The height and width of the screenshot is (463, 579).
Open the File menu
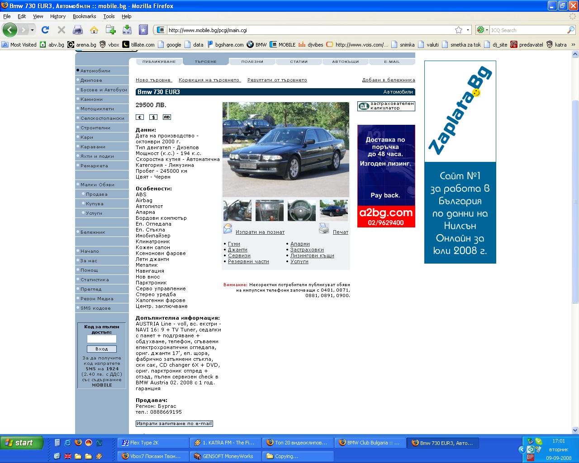pyautogui.click(x=7, y=16)
